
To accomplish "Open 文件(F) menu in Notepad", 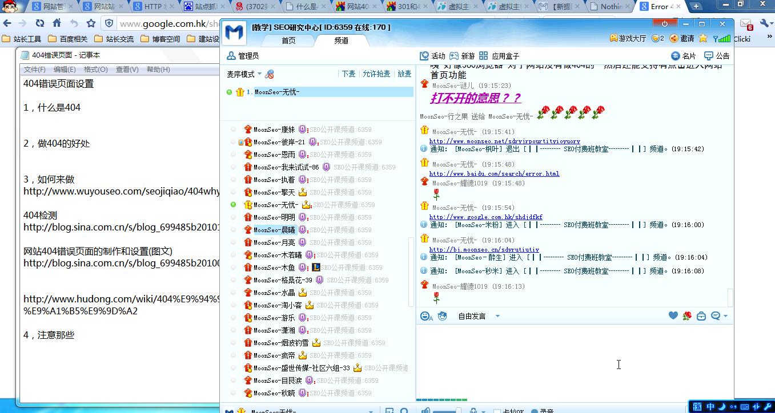I will 34,70.
